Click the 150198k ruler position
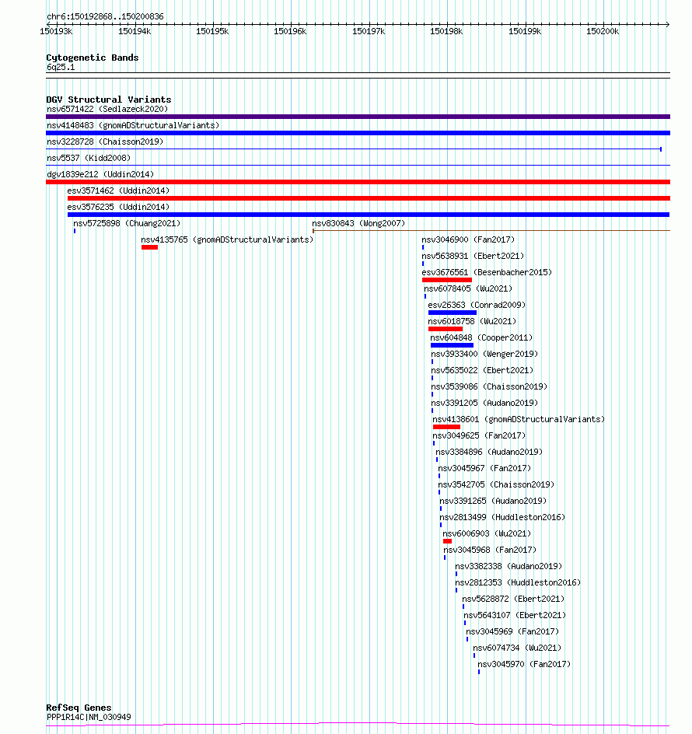Screen dimensions: 692x734 446,33
